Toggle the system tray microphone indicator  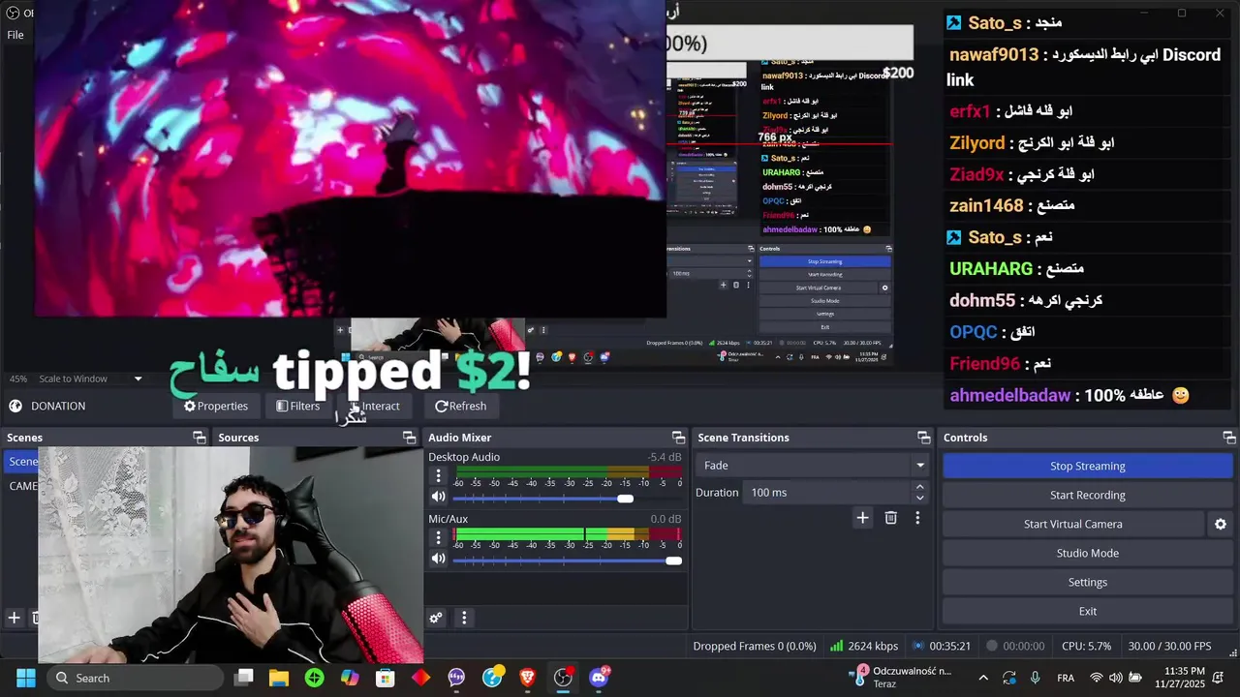1036,678
